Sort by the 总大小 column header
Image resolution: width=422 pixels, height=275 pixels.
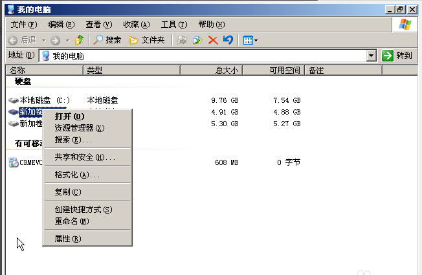click(227, 70)
